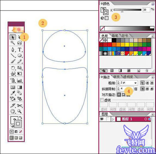The image size is (156, 154).
Task: Switch to the 渐变 gradient tab
Action: tap(116, 77)
